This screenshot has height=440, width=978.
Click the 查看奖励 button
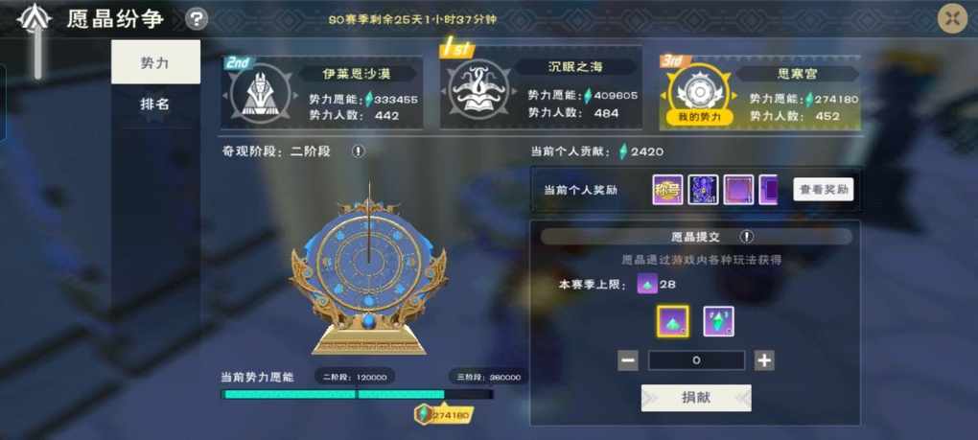(x=824, y=190)
